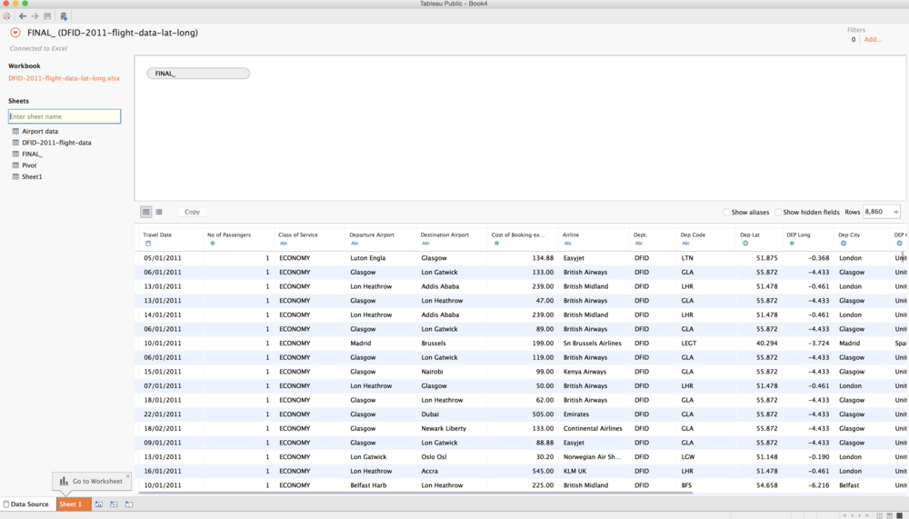The image size is (909, 519).
Task: Enable the Show aliases checkbox
Action: (726, 213)
